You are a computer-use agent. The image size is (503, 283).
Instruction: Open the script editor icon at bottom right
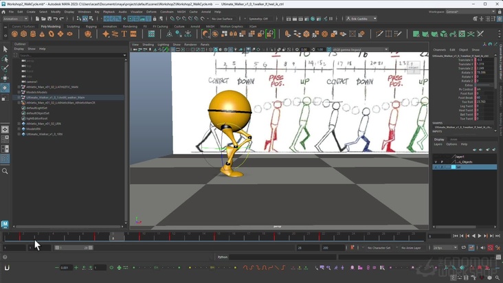tap(498, 257)
